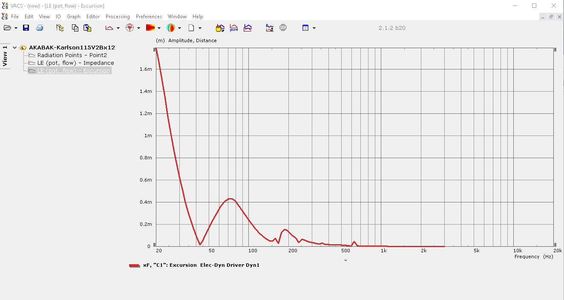The width and height of the screenshot is (564, 300).
Task: Click the paste clipboard icon
Action: point(87,28)
